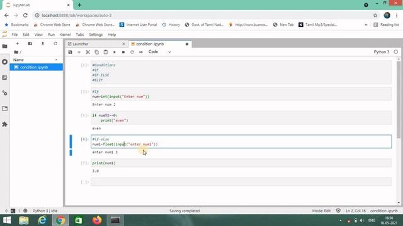Screen dimensions: 403x226
Task: Paste cells from clipboard icon
Action: [105, 52]
